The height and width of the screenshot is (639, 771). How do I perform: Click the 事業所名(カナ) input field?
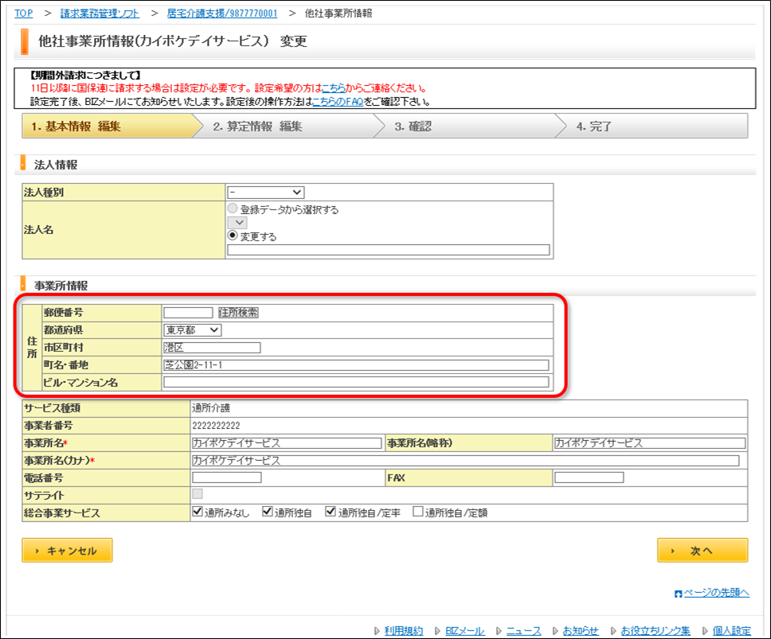tap(465, 460)
